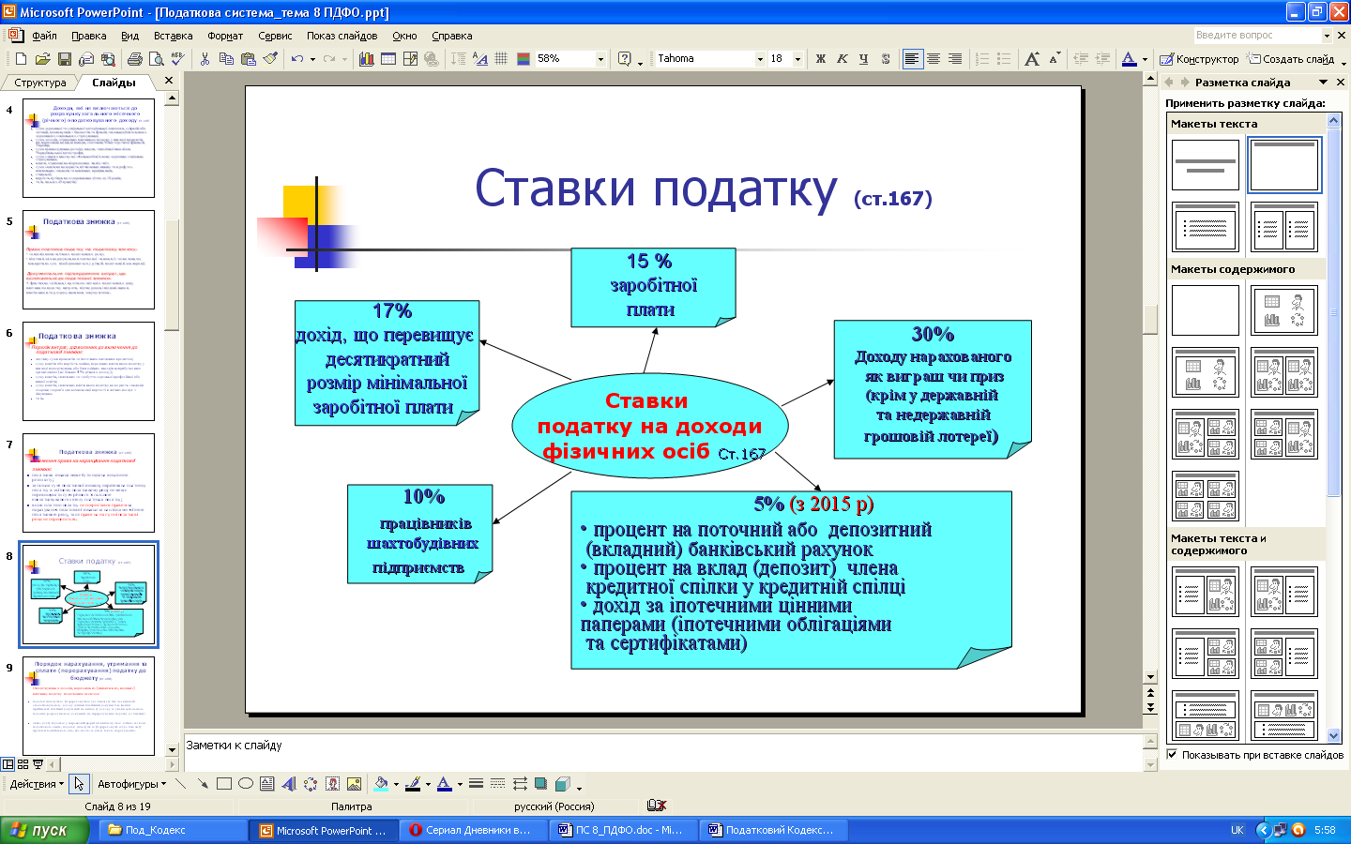Screen dimensions: 1351x844
Task: Select slide 5 thumbnail Податкова знижка
Action: [88, 262]
